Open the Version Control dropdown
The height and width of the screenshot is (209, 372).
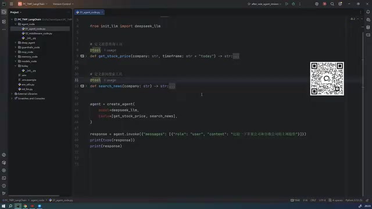tap(63, 4)
